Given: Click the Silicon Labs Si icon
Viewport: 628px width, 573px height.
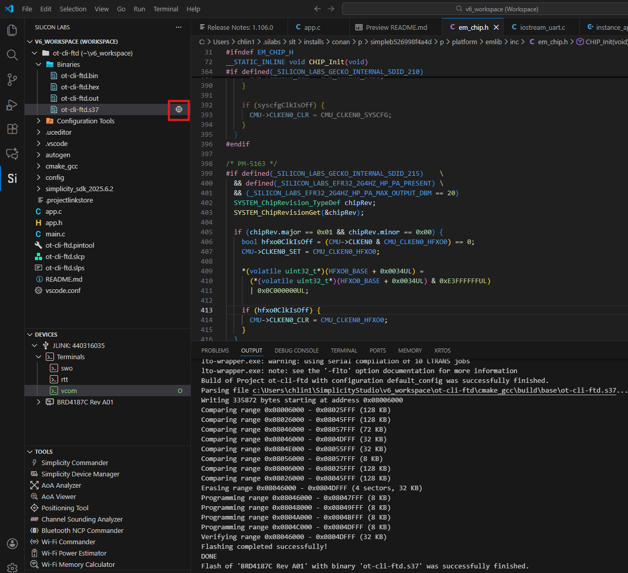Looking at the screenshot, I should click(12, 178).
